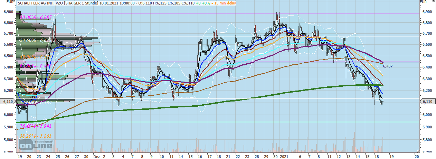Click the 6,437 moving average value label

388,66
